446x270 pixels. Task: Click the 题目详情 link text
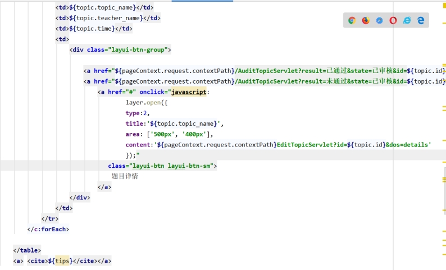pyautogui.click(x=125, y=176)
